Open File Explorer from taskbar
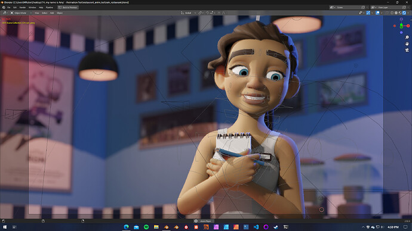 [x=156, y=227]
